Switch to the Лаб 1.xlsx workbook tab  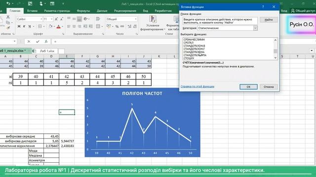click(47, 51)
